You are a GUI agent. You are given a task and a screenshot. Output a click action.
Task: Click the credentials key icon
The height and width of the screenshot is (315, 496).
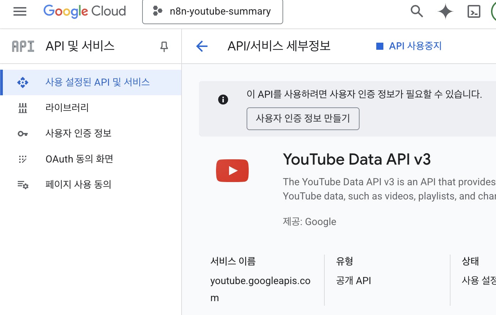pos(23,134)
